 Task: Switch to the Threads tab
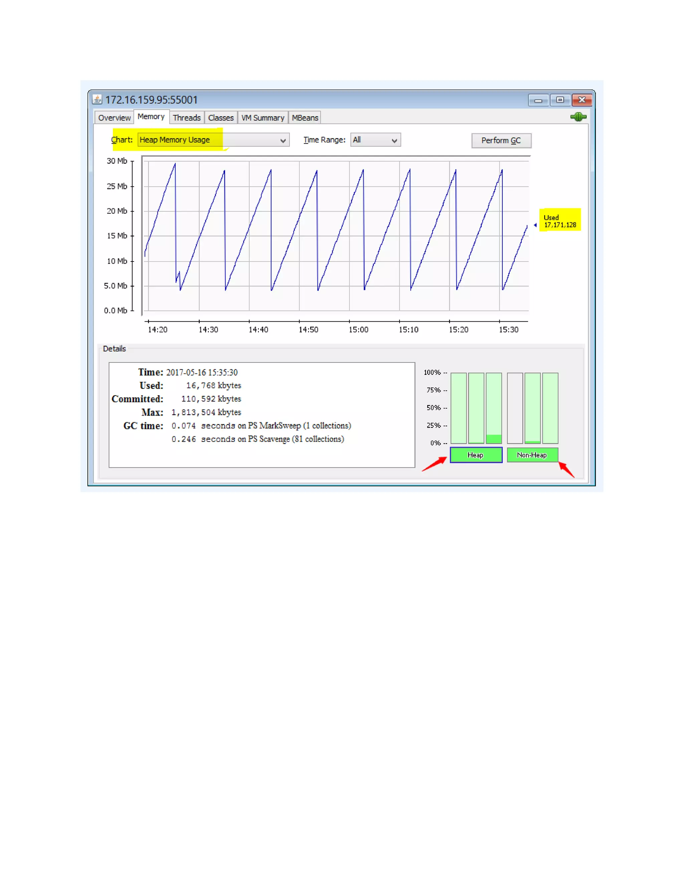[186, 118]
